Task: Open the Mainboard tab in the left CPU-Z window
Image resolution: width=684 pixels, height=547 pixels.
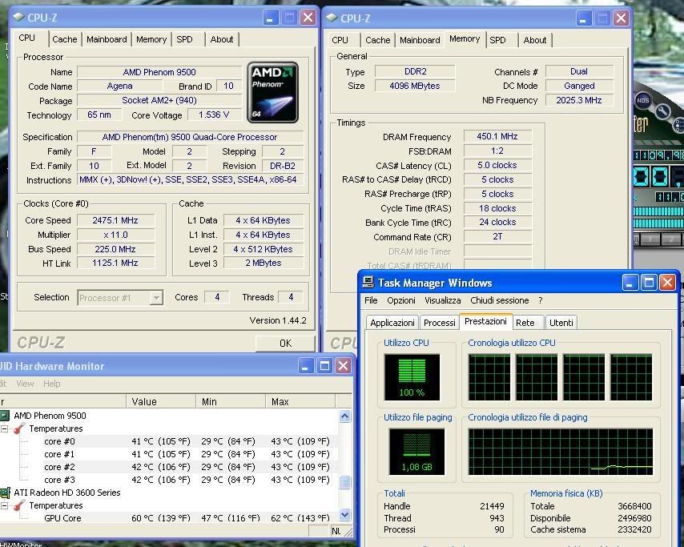Action: tap(107, 39)
